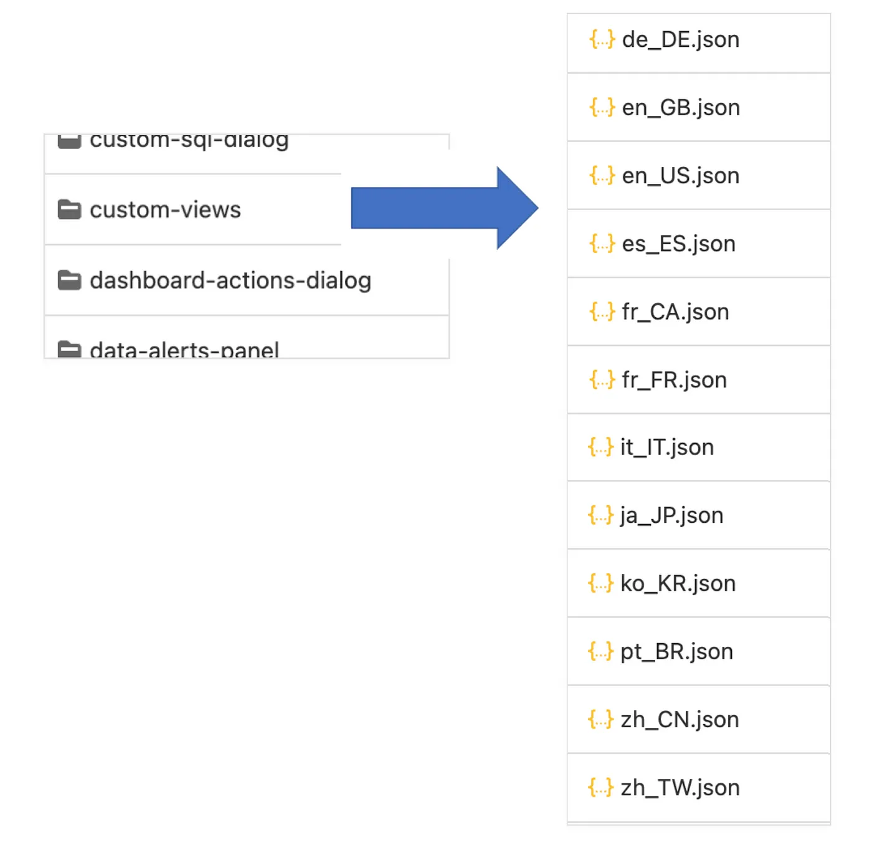
Task: Click the JSON icon next to en_US.json
Action: tap(602, 176)
